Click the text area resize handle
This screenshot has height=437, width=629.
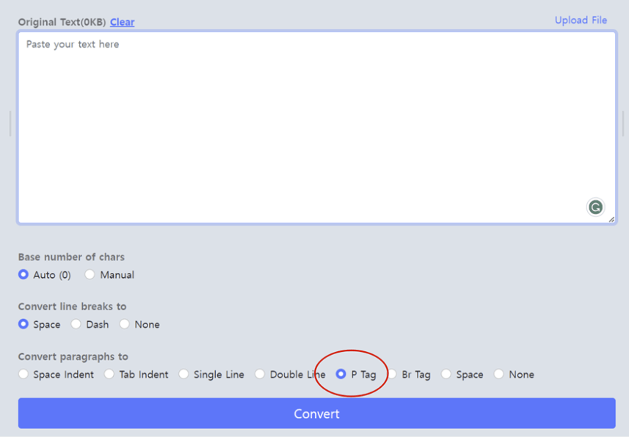[x=611, y=219]
